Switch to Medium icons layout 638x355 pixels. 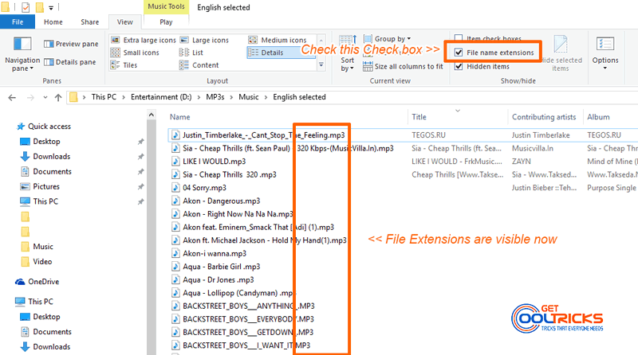(277, 40)
